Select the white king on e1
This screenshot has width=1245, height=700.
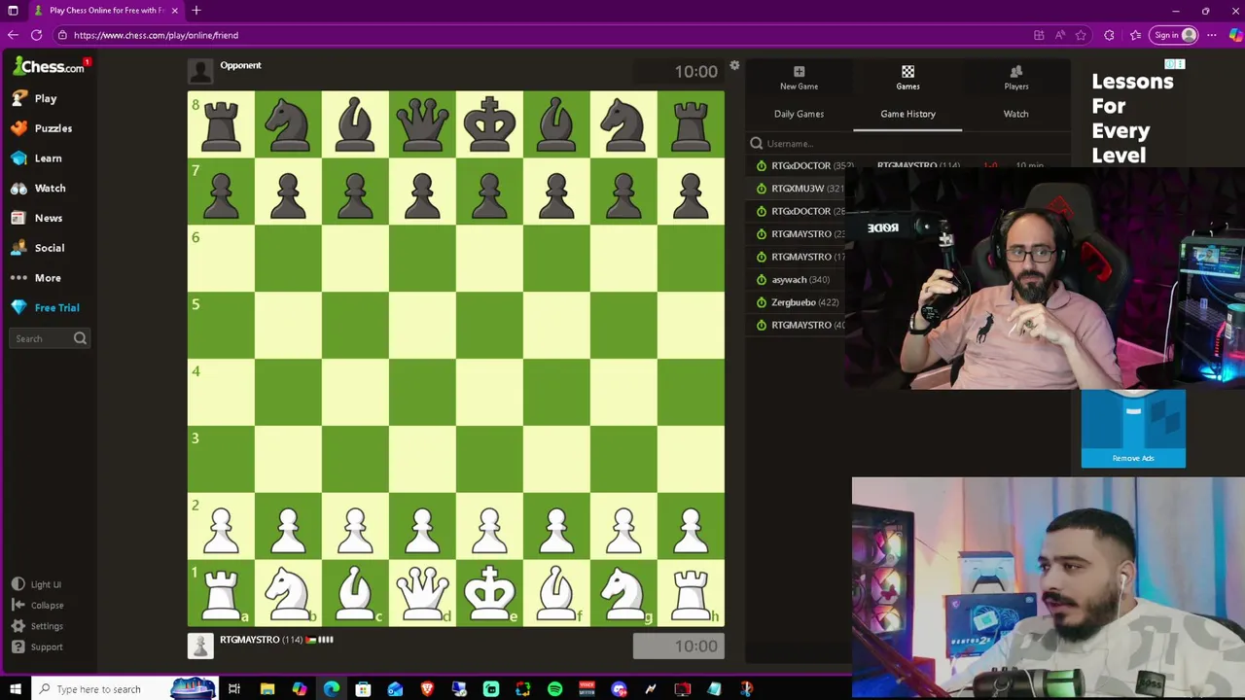pos(489,593)
